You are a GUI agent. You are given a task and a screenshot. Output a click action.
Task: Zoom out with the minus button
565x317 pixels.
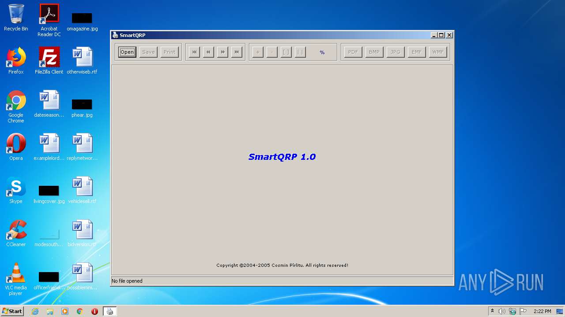point(272,52)
